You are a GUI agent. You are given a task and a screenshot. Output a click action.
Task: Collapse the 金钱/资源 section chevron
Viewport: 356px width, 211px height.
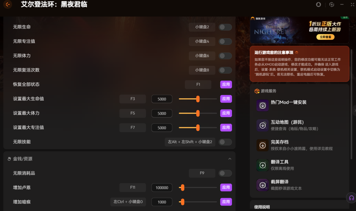230,159
